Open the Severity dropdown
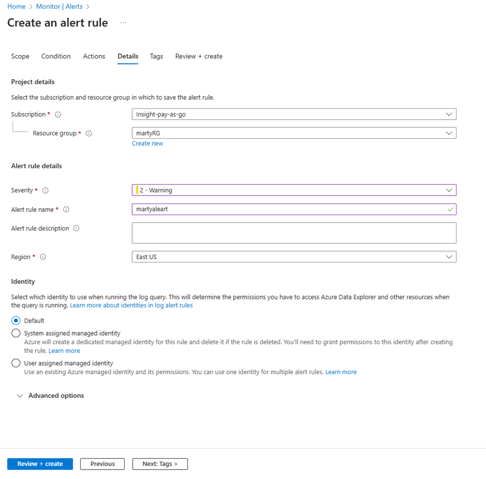486x479 pixels. [294, 190]
